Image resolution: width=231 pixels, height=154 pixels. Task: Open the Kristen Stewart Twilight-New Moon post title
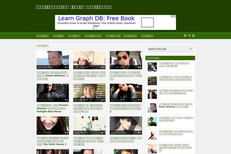point(53,108)
